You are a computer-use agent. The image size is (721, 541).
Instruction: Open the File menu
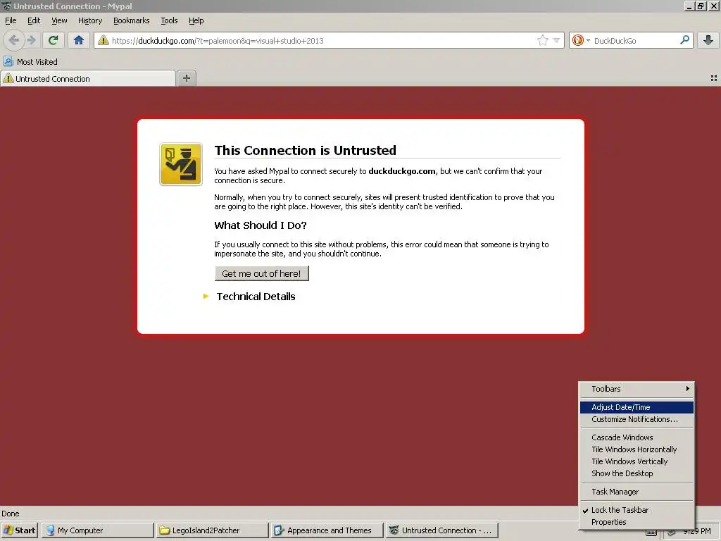[11, 20]
